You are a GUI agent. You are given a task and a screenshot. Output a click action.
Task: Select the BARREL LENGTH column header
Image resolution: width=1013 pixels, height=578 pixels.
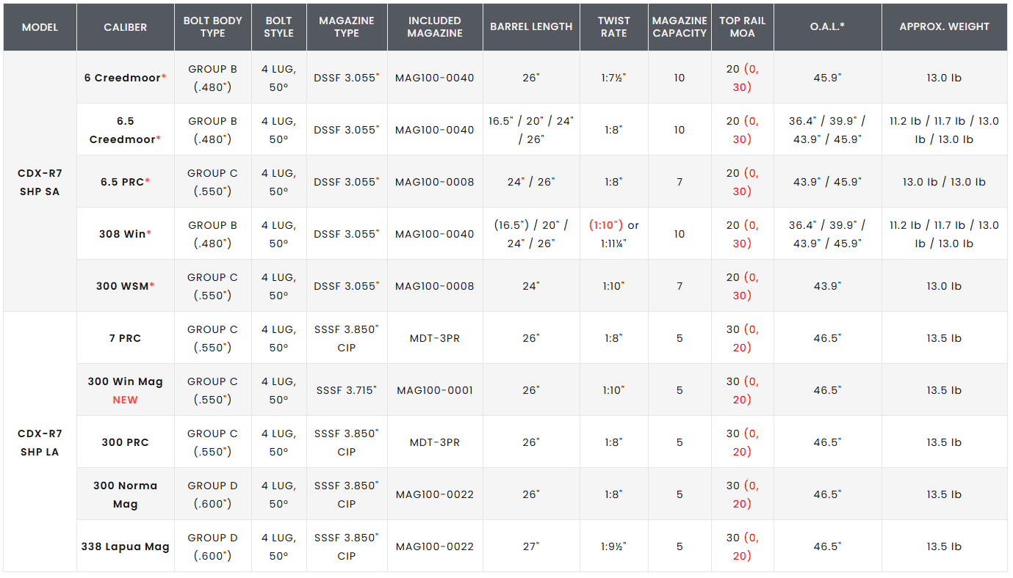click(531, 26)
